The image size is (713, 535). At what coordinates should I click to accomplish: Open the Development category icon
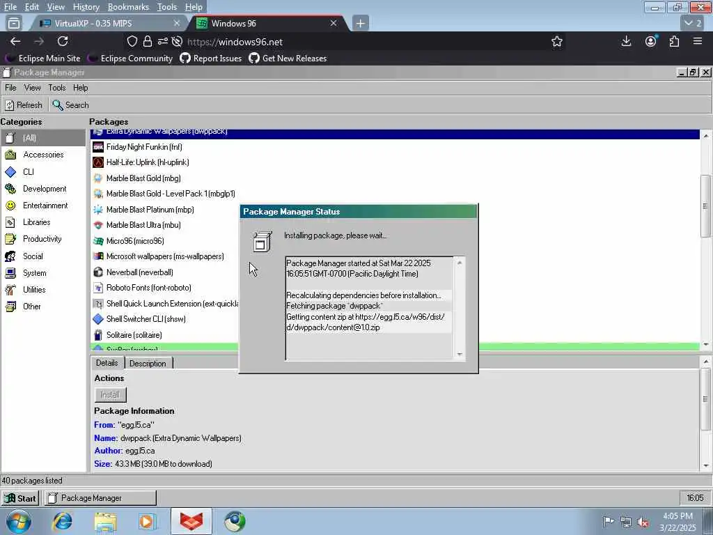coord(10,189)
